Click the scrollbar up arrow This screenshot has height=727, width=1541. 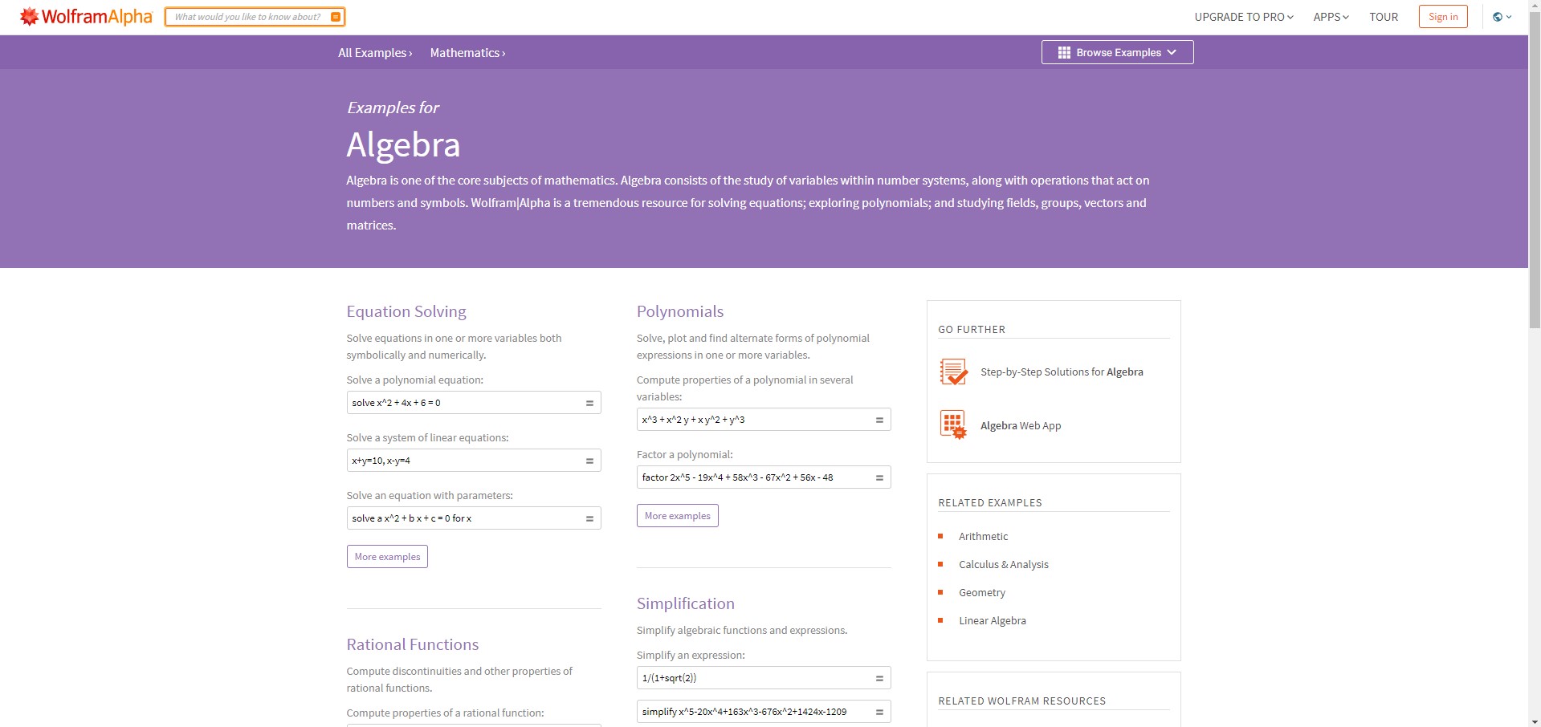1535,6
